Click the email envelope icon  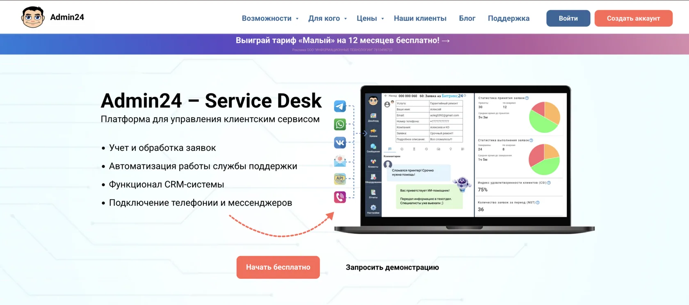(x=340, y=161)
